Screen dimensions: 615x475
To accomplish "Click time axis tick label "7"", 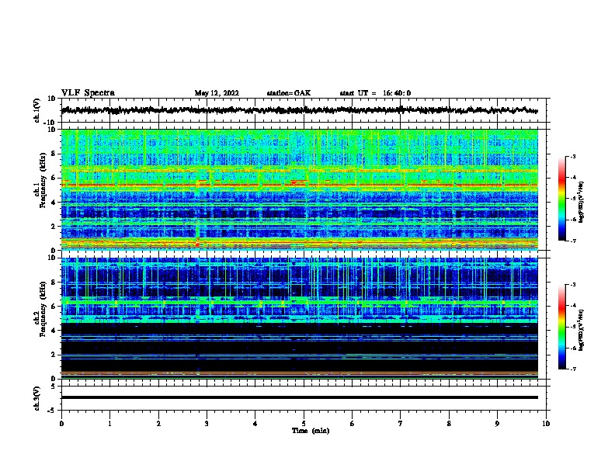I will 401,424.
